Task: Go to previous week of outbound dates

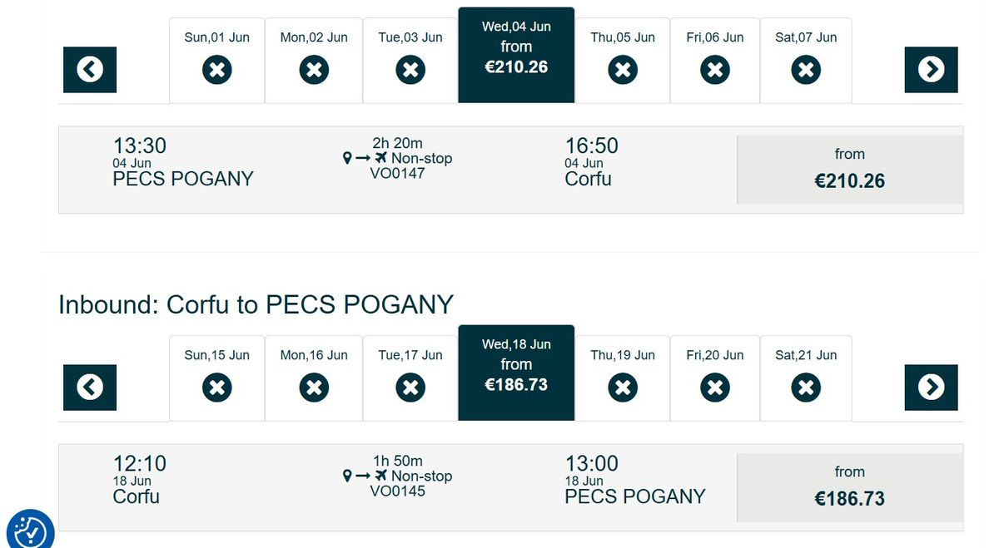Action: pyautogui.click(x=90, y=70)
